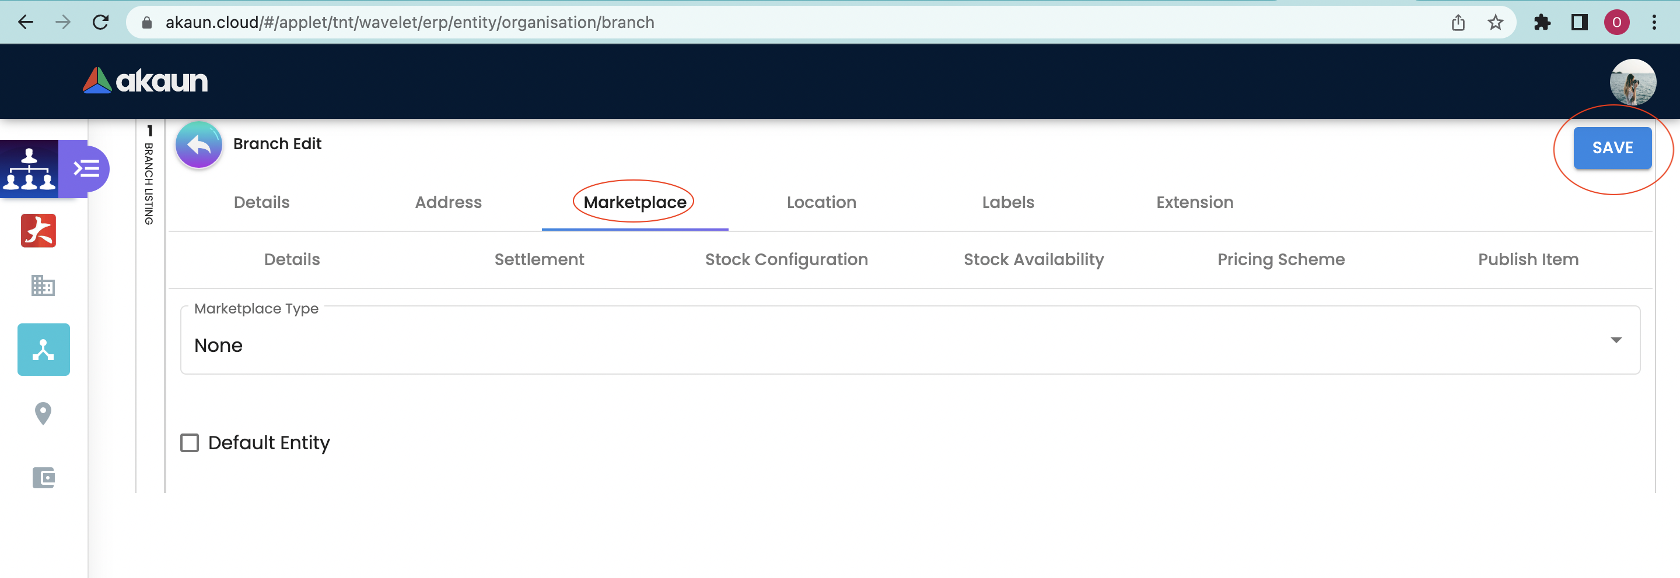Screen dimensions: 1680x578
Task: Open the company building sidebar icon
Action: coord(43,286)
